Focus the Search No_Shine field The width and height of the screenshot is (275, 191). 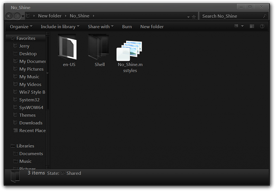point(234,16)
